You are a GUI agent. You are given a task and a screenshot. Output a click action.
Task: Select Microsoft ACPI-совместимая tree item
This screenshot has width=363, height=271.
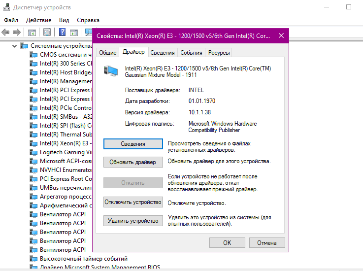66,161
